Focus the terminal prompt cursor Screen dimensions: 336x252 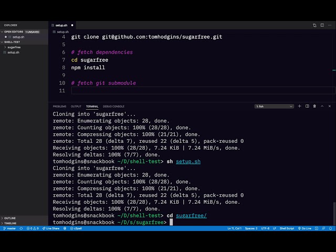(171, 222)
